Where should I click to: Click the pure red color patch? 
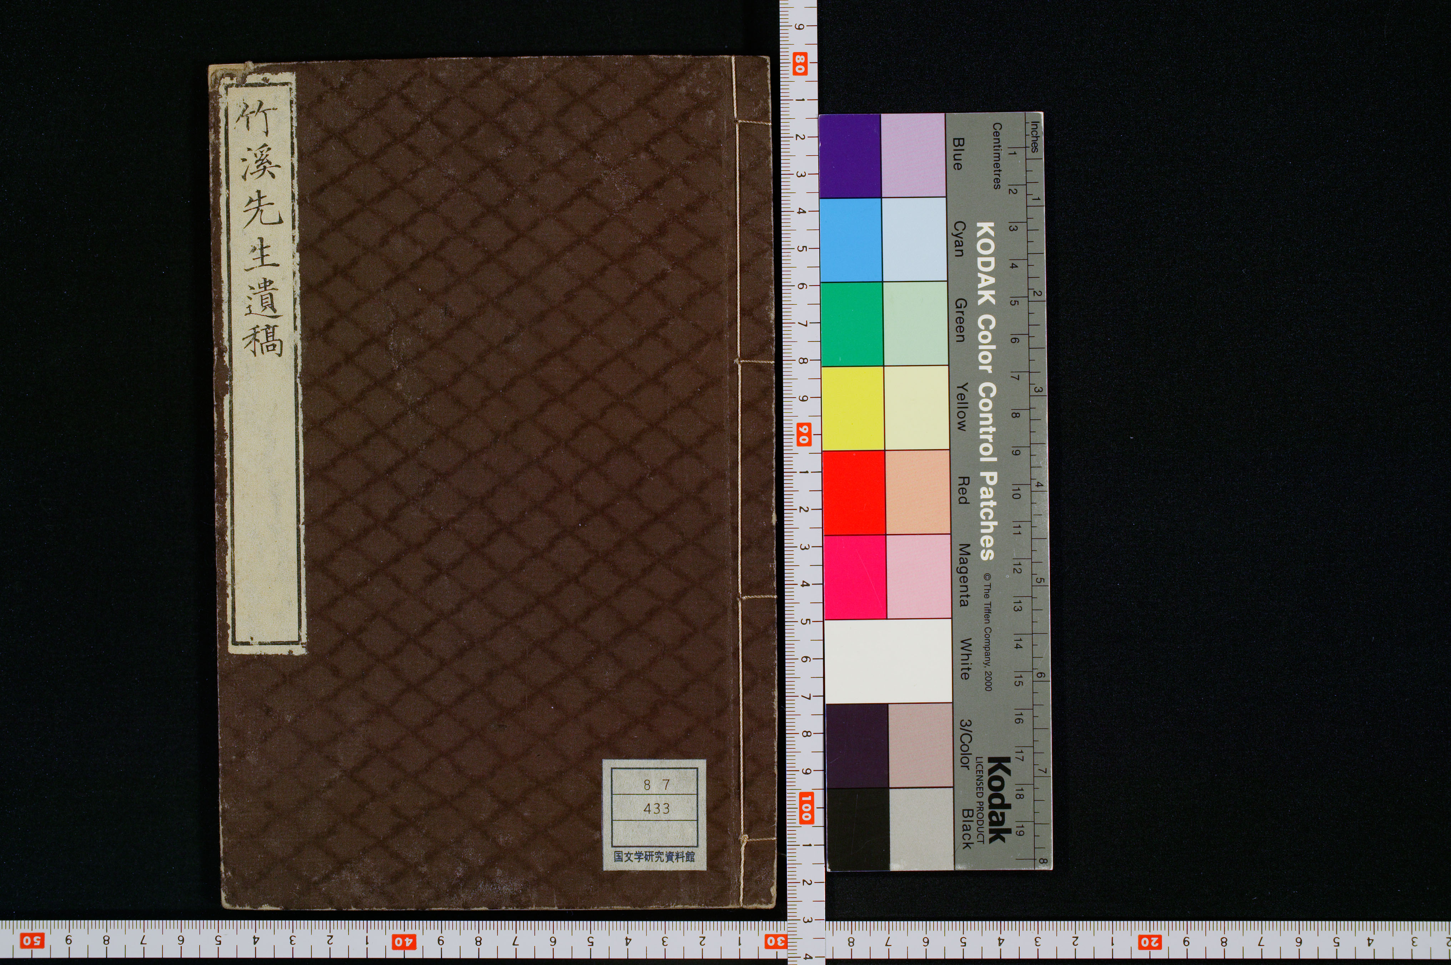[854, 492]
